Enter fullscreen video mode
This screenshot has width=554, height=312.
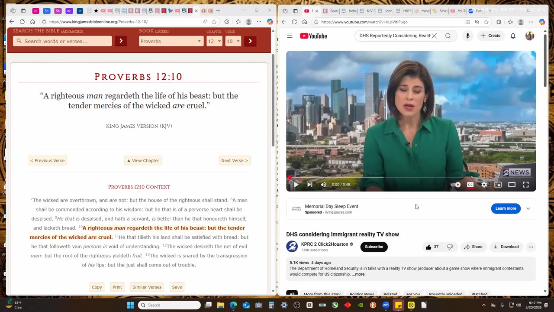[526, 185]
